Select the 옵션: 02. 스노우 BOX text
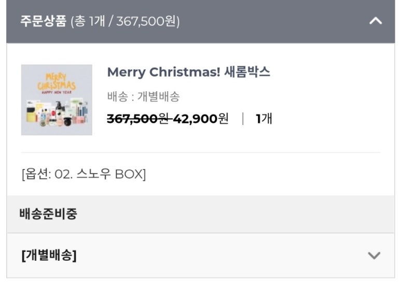Viewport: 401px width, 283px height. click(84, 174)
